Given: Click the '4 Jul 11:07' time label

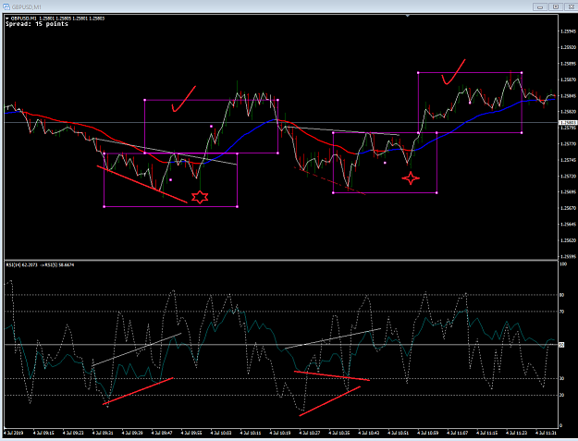Looking at the screenshot, I should [458, 433].
